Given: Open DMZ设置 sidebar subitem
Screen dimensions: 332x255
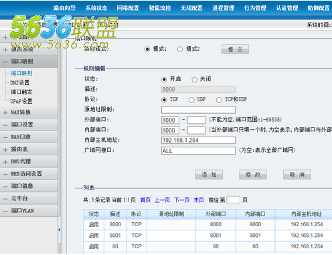Looking at the screenshot, I should click(x=20, y=82).
